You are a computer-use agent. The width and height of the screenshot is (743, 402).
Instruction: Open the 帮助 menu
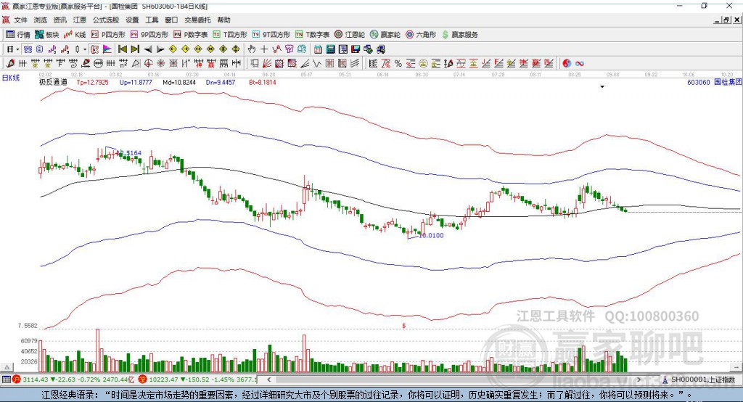point(223,20)
